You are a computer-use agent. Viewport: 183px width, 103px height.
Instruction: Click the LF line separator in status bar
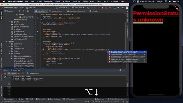[x=92, y=102]
